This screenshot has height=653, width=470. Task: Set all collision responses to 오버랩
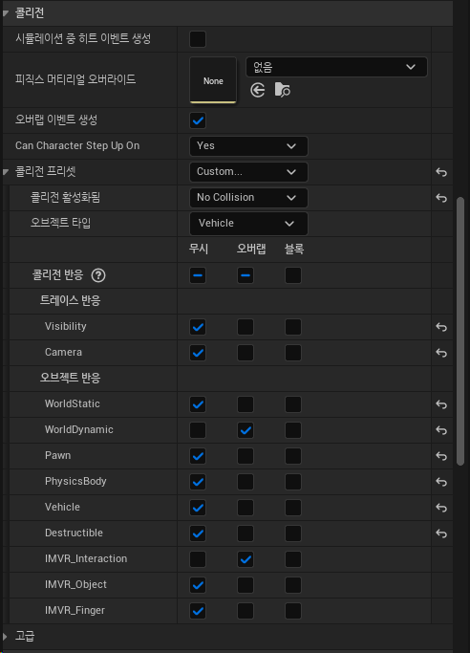click(x=246, y=275)
